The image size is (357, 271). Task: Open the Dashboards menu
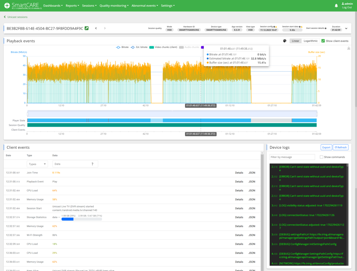click(53, 6)
